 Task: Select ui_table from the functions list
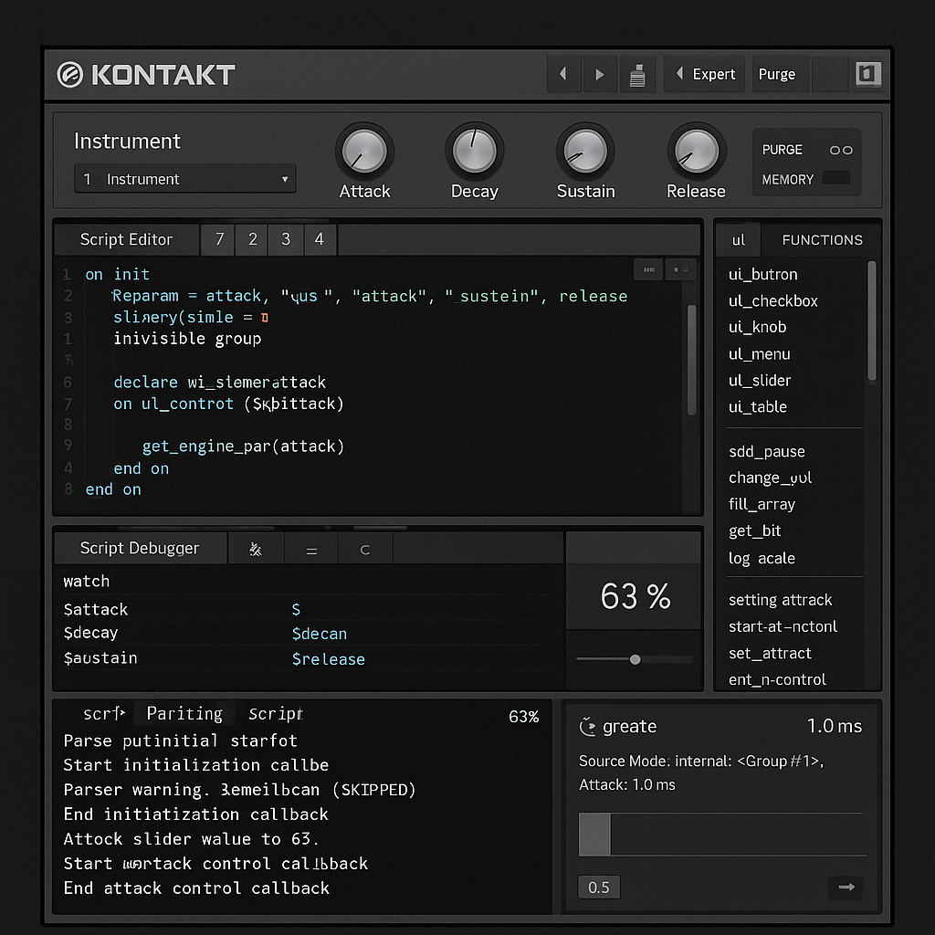pyautogui.click(x=759, y=407)
